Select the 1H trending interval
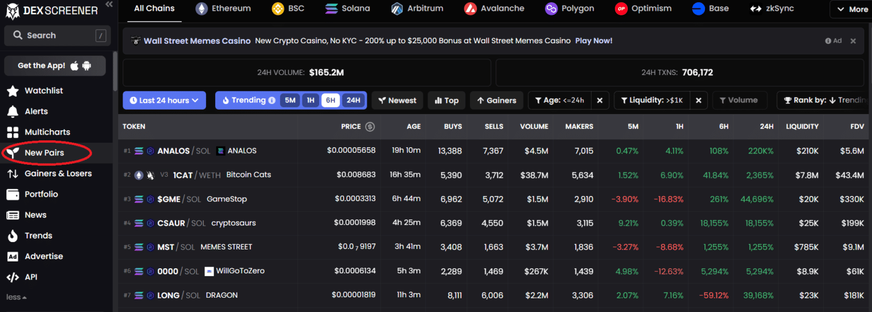This screenshot has height=312, width=872. tap(311, 101)
